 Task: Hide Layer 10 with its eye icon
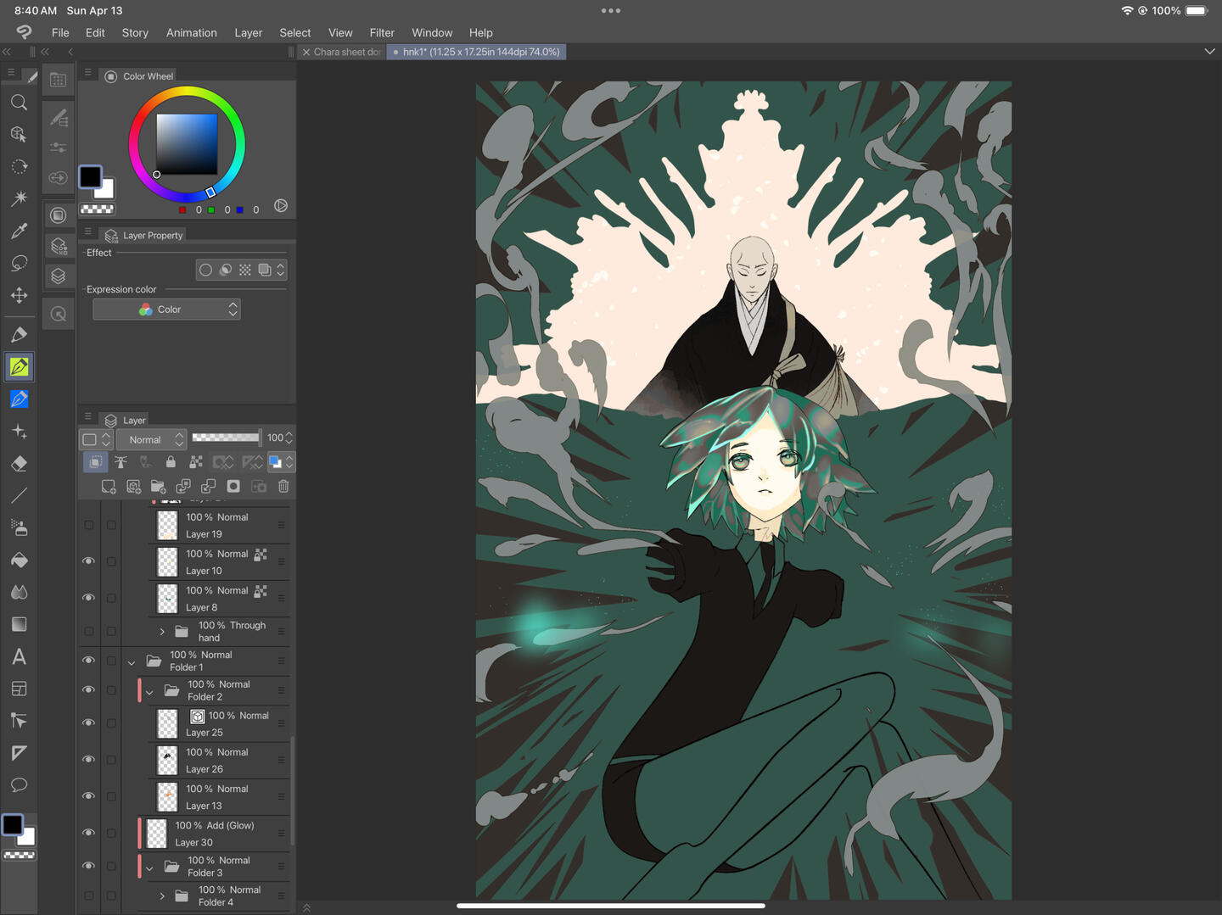click(x=88, y=561)
